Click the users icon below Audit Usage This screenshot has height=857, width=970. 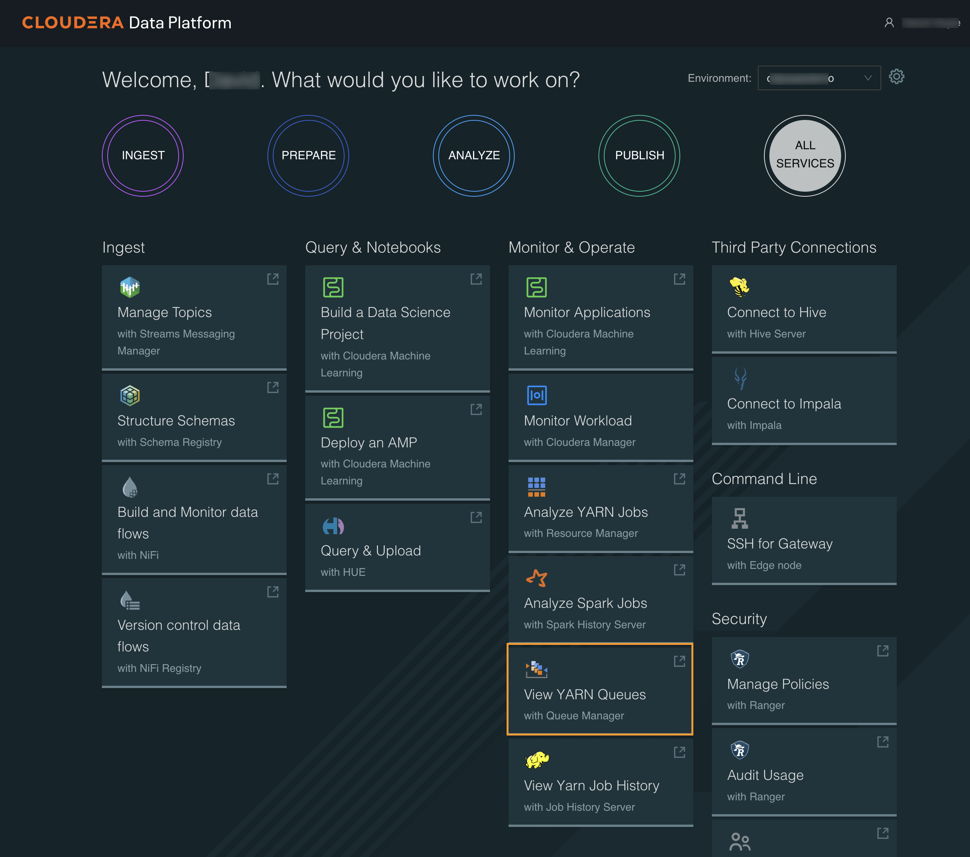739,842
